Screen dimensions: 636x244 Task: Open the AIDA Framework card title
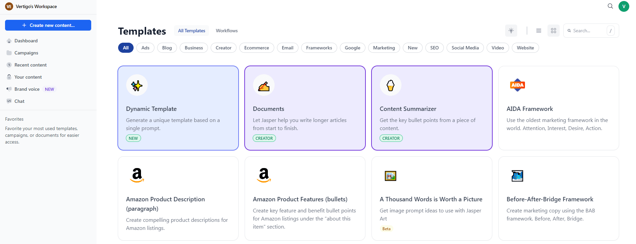tap(530, 109)
